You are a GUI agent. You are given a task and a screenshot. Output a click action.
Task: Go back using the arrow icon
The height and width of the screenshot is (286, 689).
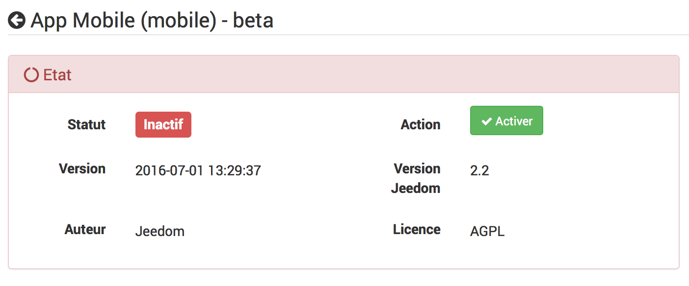point(17,21)
